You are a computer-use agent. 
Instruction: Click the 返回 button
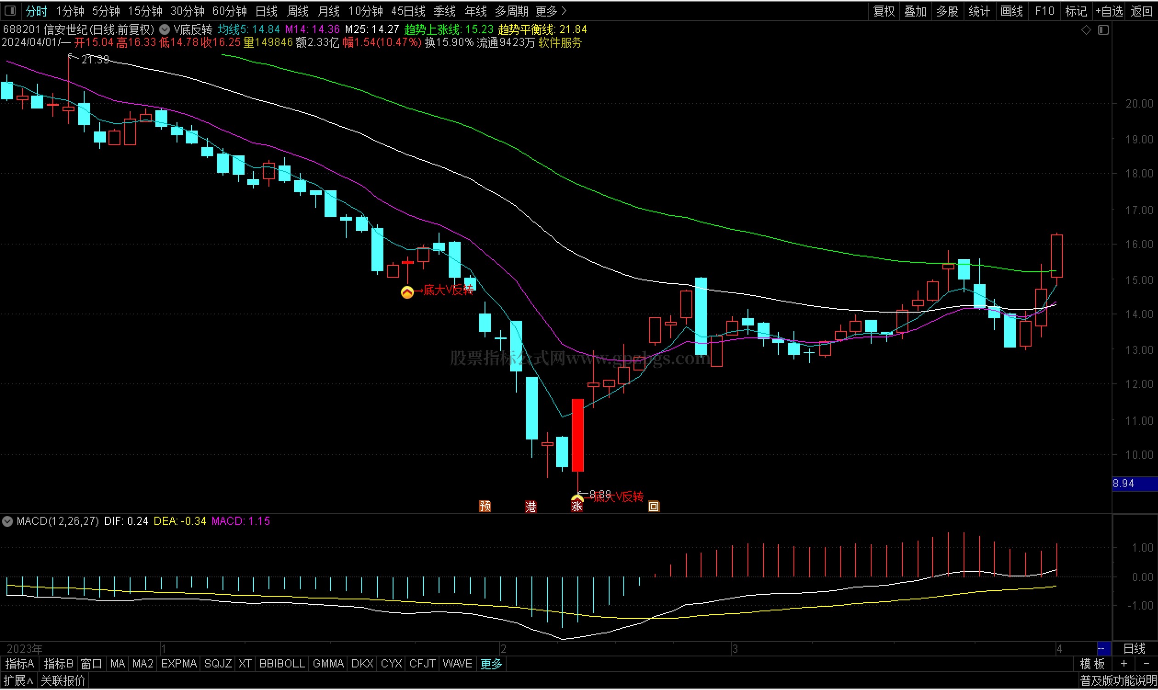click(x=1142, y=11)
